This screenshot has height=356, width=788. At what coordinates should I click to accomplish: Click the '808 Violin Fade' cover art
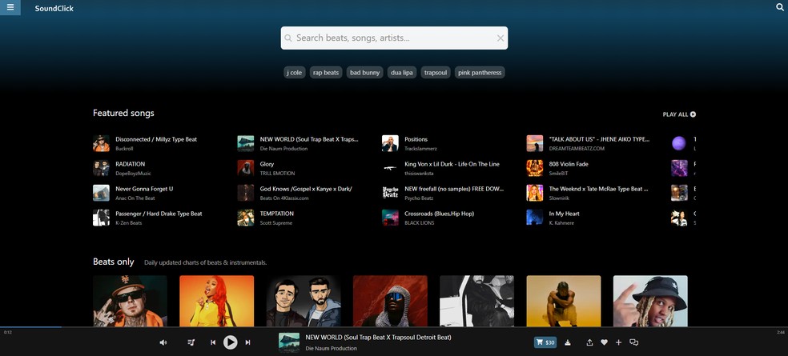[x=535, y=168]
